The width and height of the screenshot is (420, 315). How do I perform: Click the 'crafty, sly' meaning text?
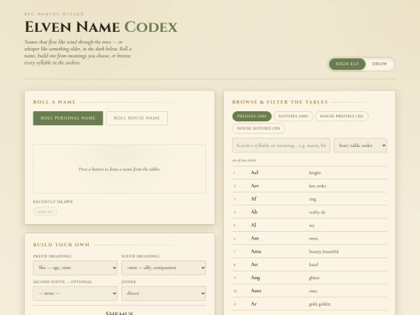[317, 212]
